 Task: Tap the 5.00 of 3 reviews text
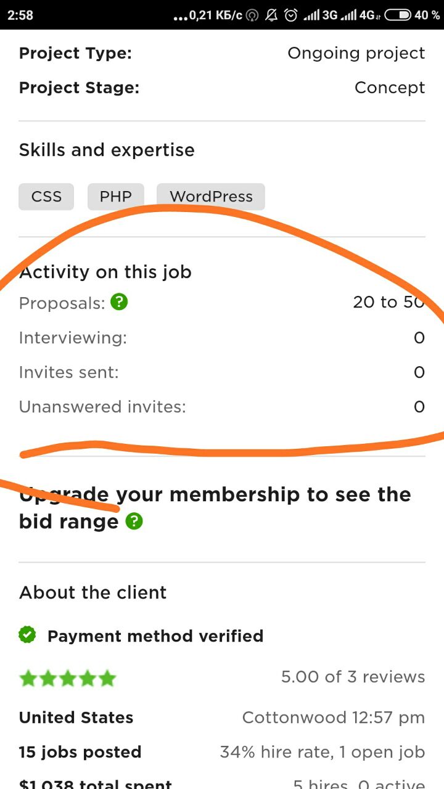click(x=353, y=677)
